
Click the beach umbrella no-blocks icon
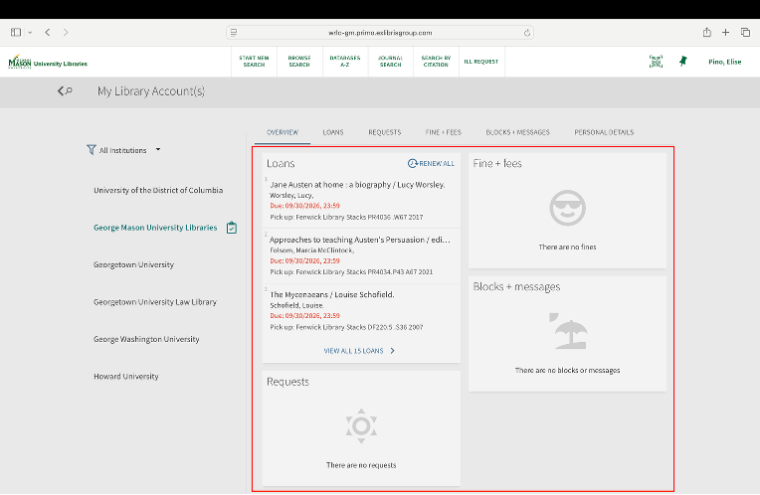[x=568, y=331]
